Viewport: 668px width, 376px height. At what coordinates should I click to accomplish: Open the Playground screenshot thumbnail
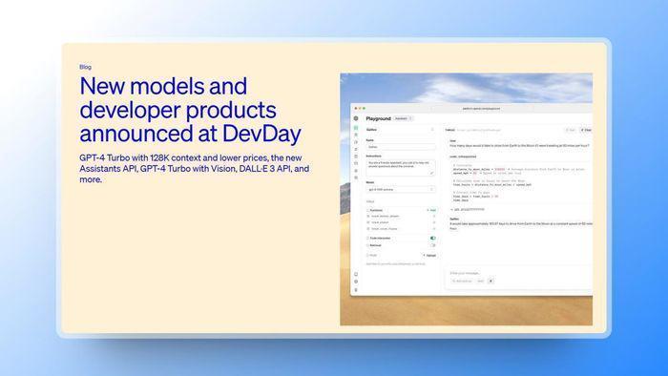tap(466, 199)
